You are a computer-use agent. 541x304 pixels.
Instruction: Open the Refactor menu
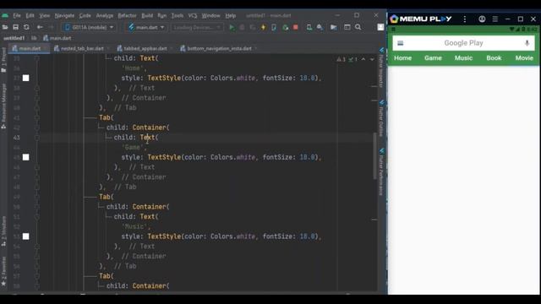[x=127, y=15]
